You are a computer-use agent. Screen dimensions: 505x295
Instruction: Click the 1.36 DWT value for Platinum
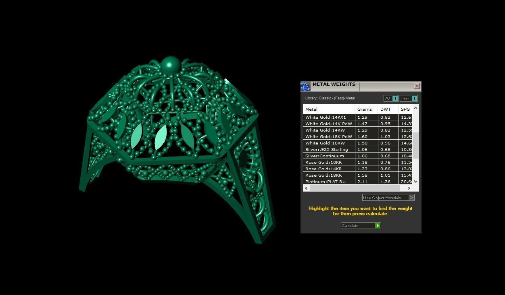(x=385, y=182)
